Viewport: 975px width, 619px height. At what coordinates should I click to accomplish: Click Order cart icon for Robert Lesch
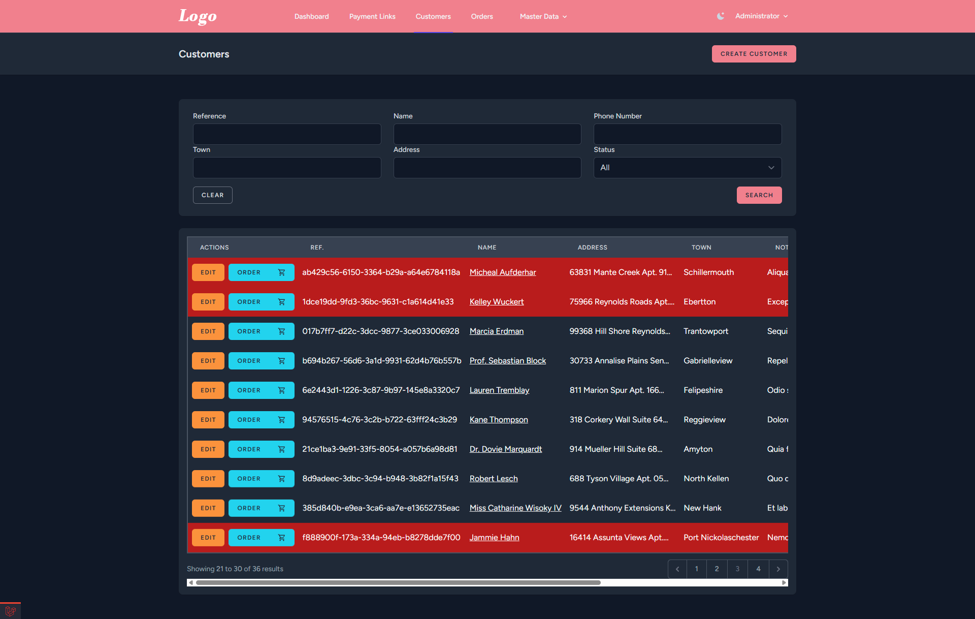coord(281,479)
